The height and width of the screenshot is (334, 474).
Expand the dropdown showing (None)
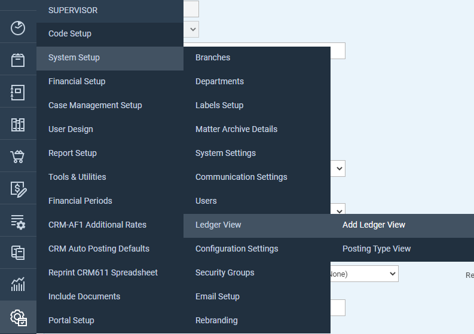pyautogui.click(x=364, y=274)
